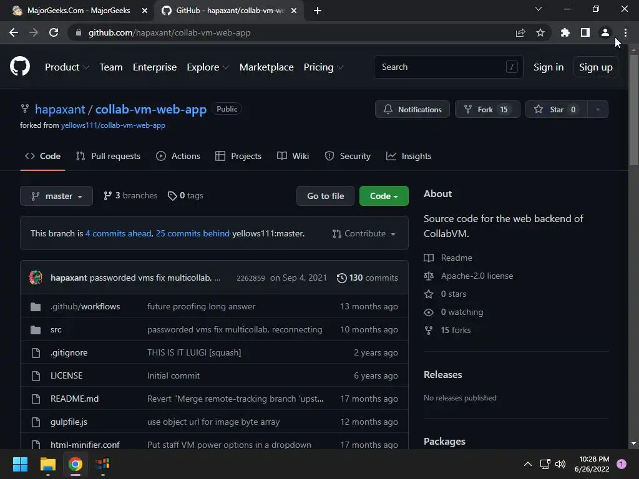The height and width of the screenshot is (479, 639).
Task: Switch to the Insights tab
Action: (409, 156)
